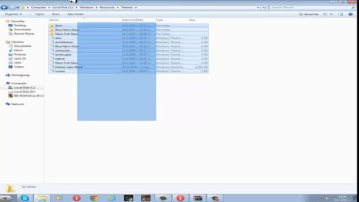Click the Network icon in the sidebar
Image resolution: width=359 pixels, height=202 pixels.
point(8,104)
